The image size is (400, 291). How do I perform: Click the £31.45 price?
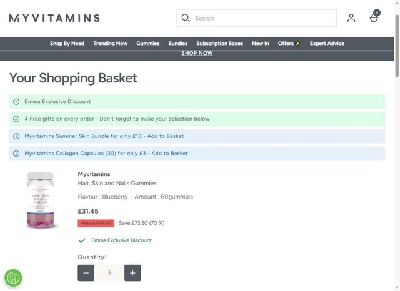[88, 211]
